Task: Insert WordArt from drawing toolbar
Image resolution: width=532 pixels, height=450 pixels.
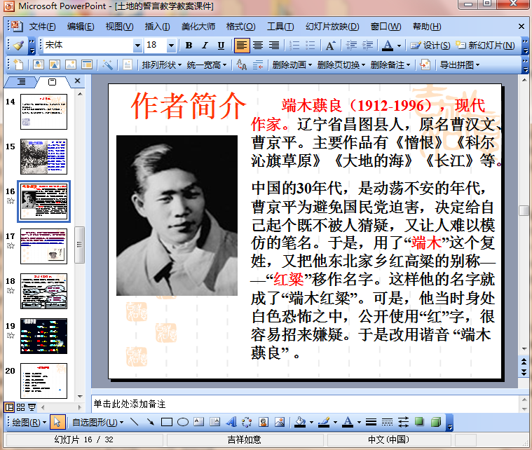Action: click(231, 422)
